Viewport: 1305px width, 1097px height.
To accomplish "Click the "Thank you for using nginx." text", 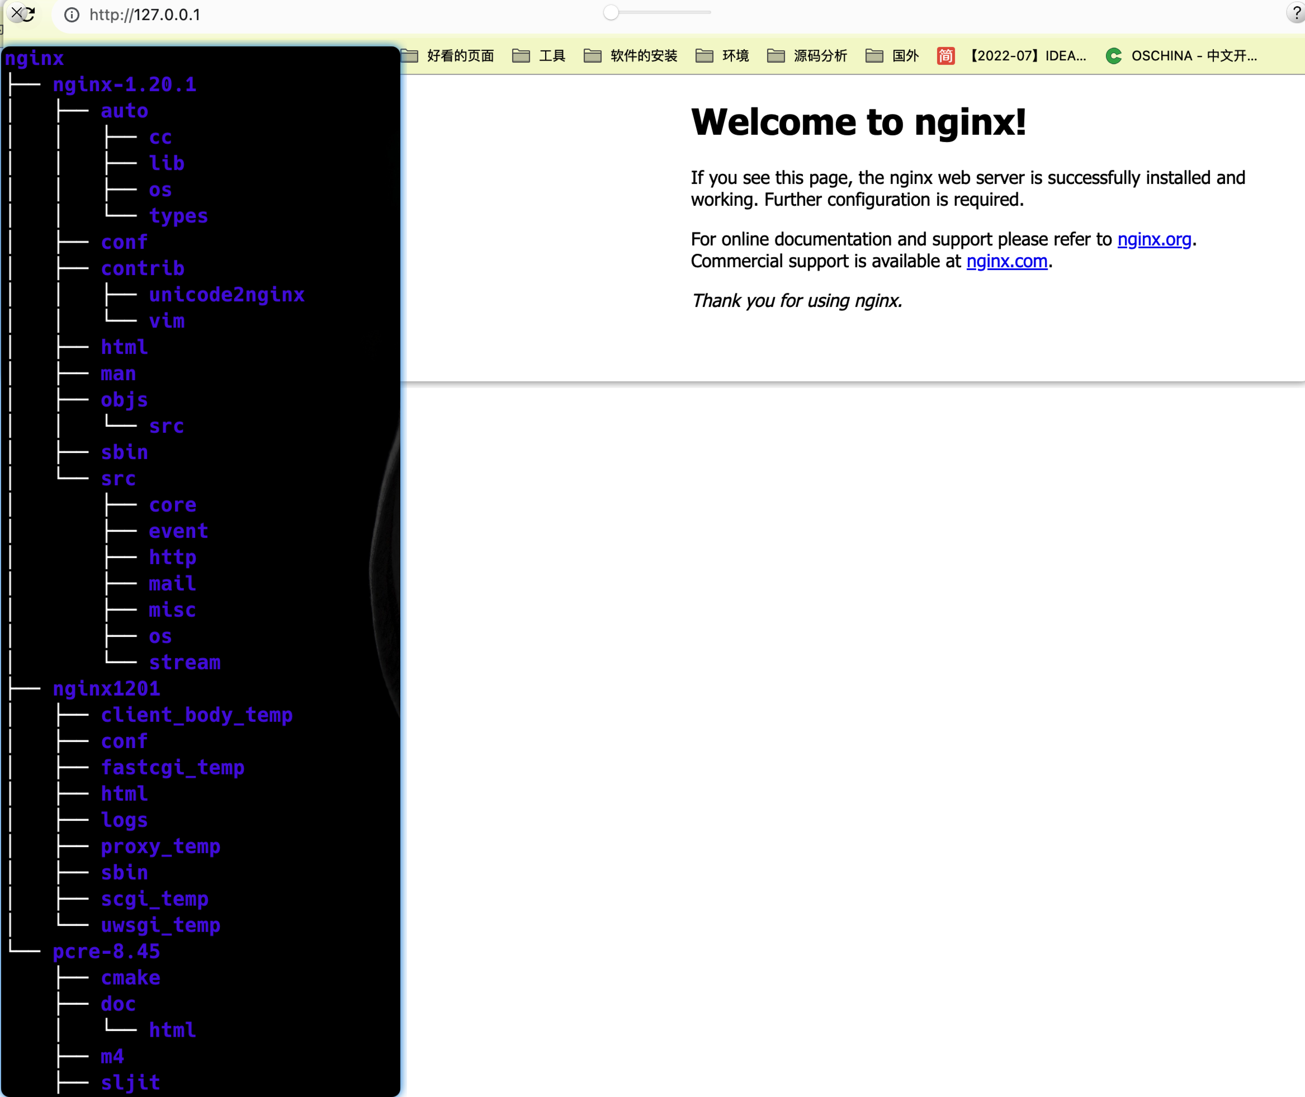I will click(796, 301).
